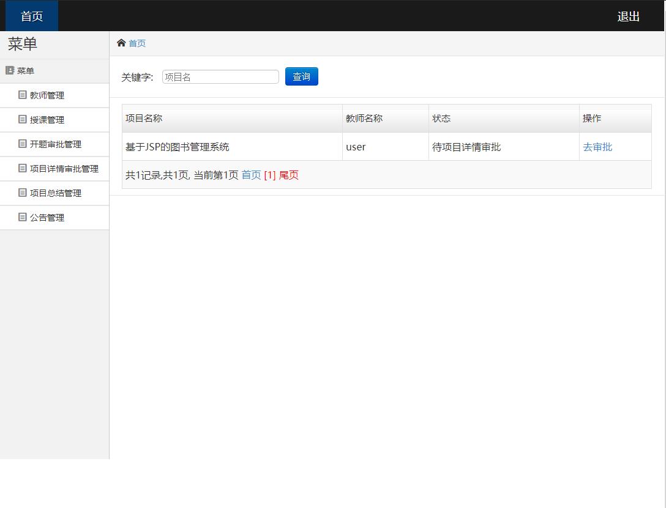
Task: Open 教师管理 from the sidebar menu
Action: [x=47, y=95]
